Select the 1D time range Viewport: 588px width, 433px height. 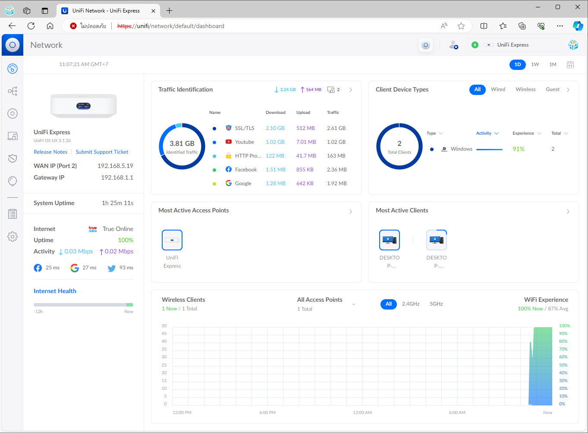click(x=518, y=65)
